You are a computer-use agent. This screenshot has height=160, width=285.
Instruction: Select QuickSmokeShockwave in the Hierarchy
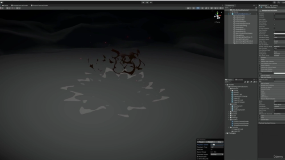click(x=244, y=33)
